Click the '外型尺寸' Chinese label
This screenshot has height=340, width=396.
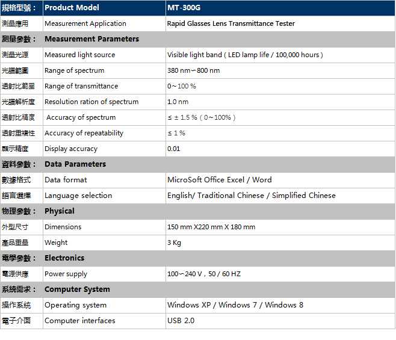[x=15, y=227]
